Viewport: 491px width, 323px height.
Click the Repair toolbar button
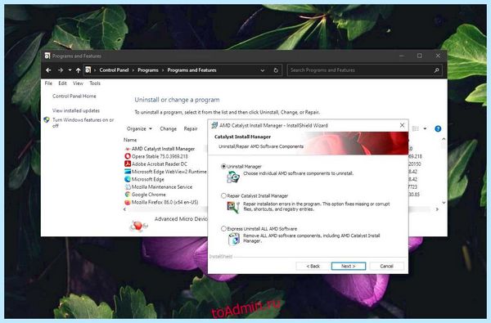191,128
